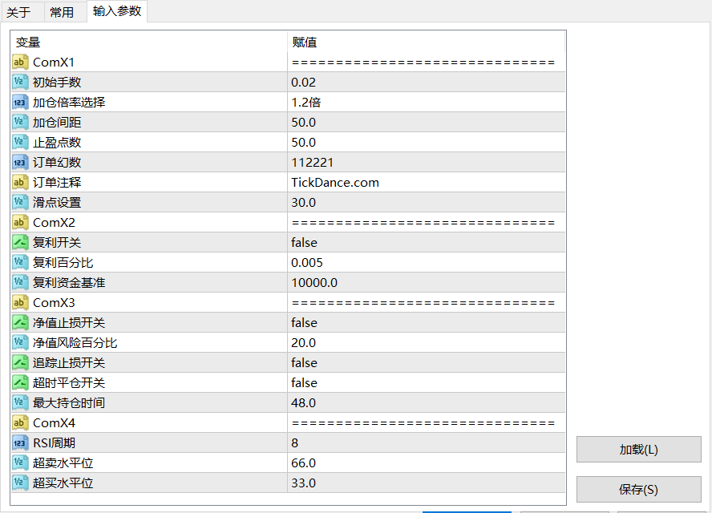The height and width of the screenshot is (513, 712).
Task: Switch to the 常用 tab
Action: [62, 12]
